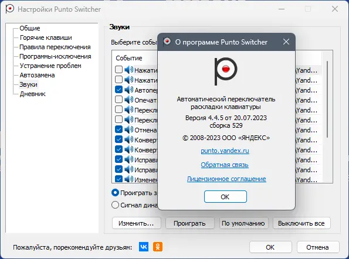Click the events list vertical scrollbar
This screenshot has height=259, width=349.
pos(327,99)
